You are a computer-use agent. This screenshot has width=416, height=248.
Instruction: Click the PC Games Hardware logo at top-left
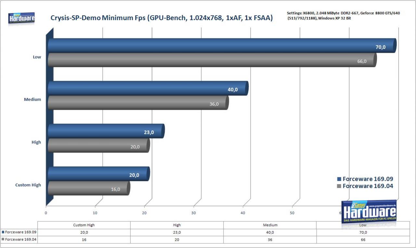22,18
